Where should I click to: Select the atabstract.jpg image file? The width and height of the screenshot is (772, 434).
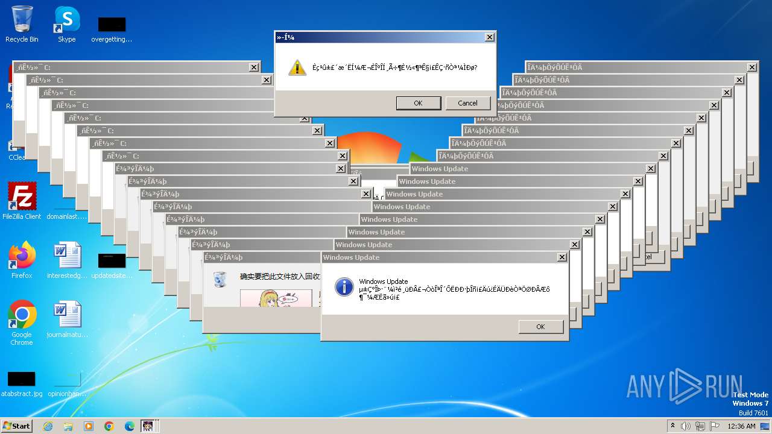pyautogui.click(x=22, y=384)
